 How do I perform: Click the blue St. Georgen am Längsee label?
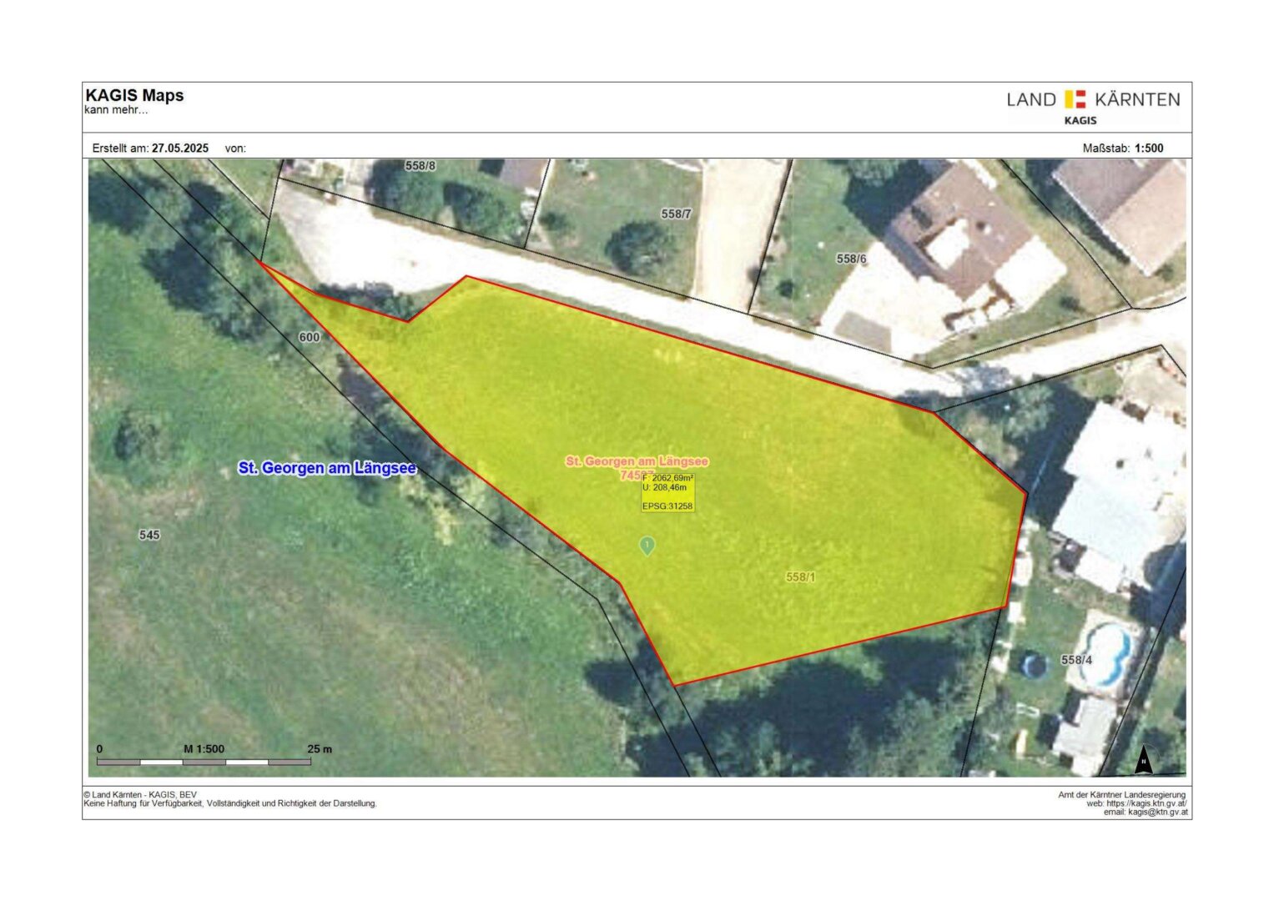point(327,468)
